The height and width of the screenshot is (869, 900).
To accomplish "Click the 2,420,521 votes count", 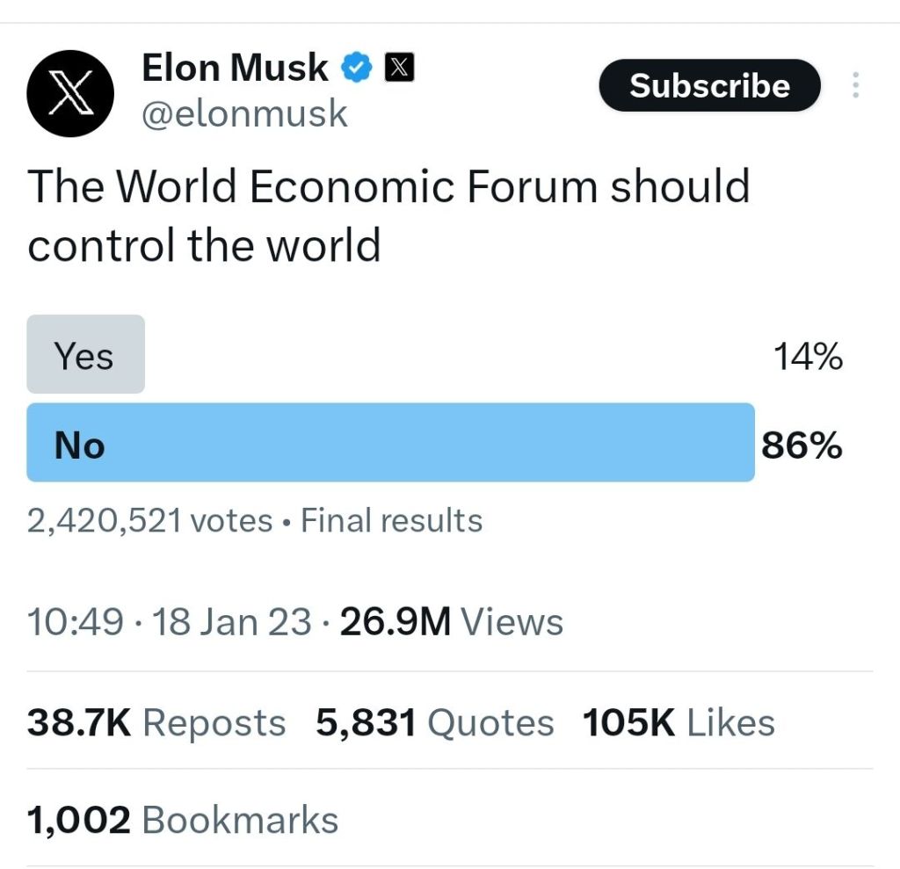I will 149,521.
